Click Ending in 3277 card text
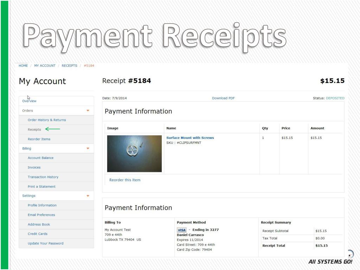The width and height of the screenshot is (360, 270). (x=205, y=230)
